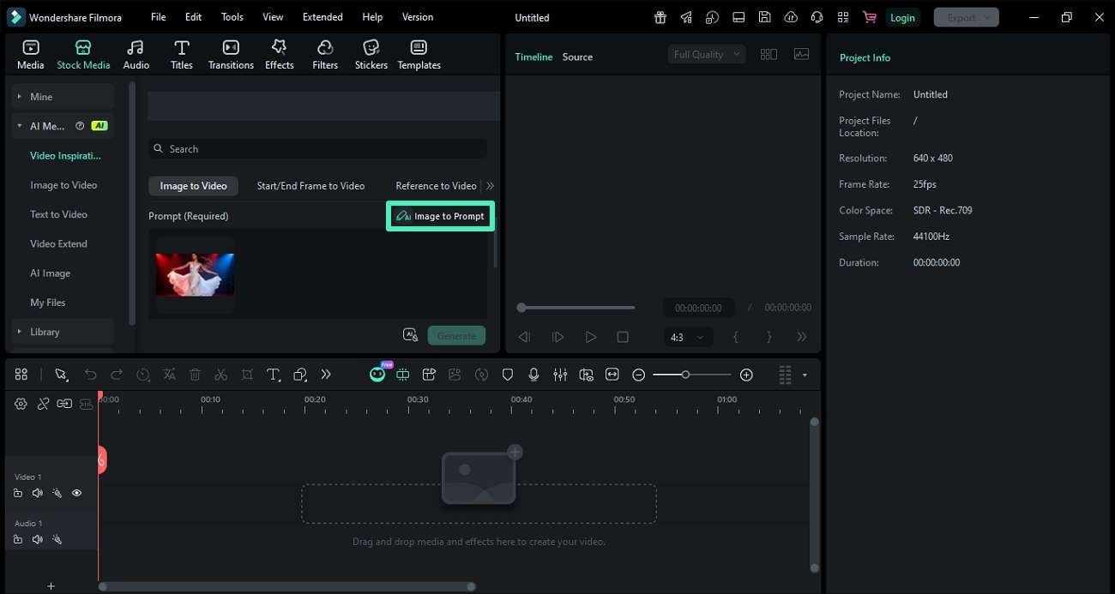The width and height of the screenshot is (1115, 594).
Task: Click the snapshot image icon in preview
Action: pyautogui.click(x=801, y=54)
